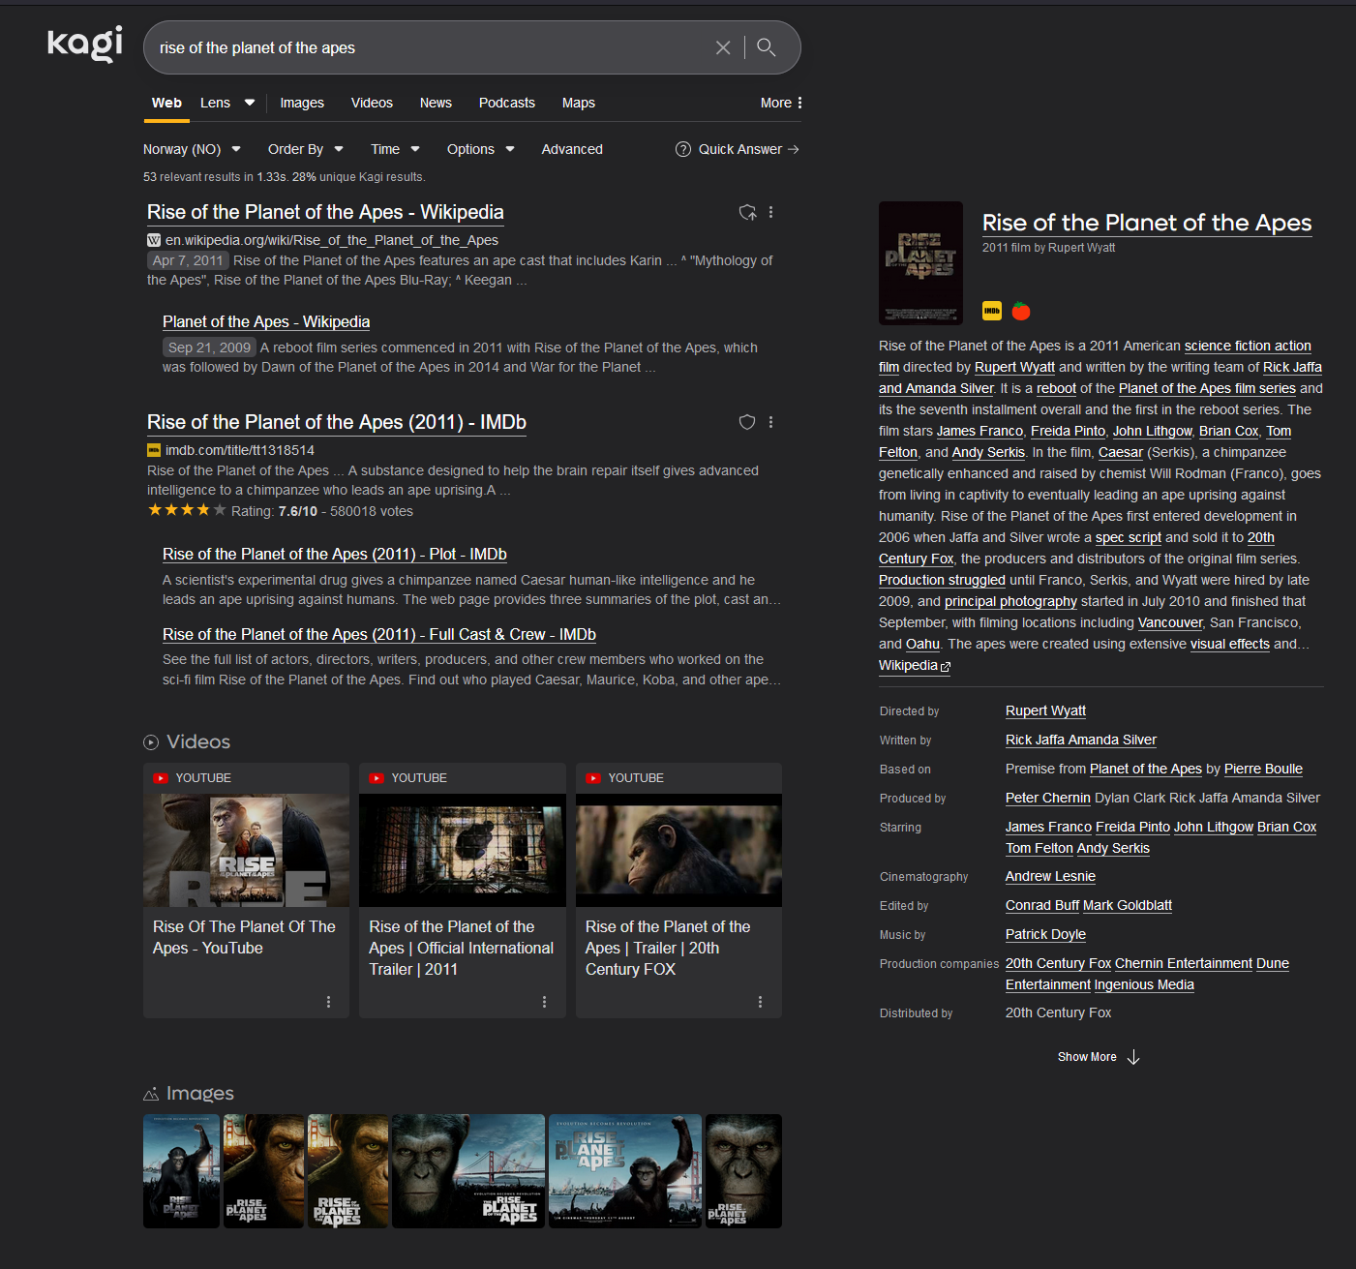Switch to the Podcasts tab
1356x1269 pixels.
[x=507, y=103]
